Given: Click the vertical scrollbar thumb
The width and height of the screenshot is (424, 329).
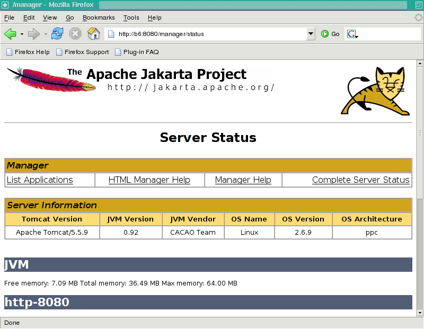Looking at the screenshot, I should [x=420, y=132].
